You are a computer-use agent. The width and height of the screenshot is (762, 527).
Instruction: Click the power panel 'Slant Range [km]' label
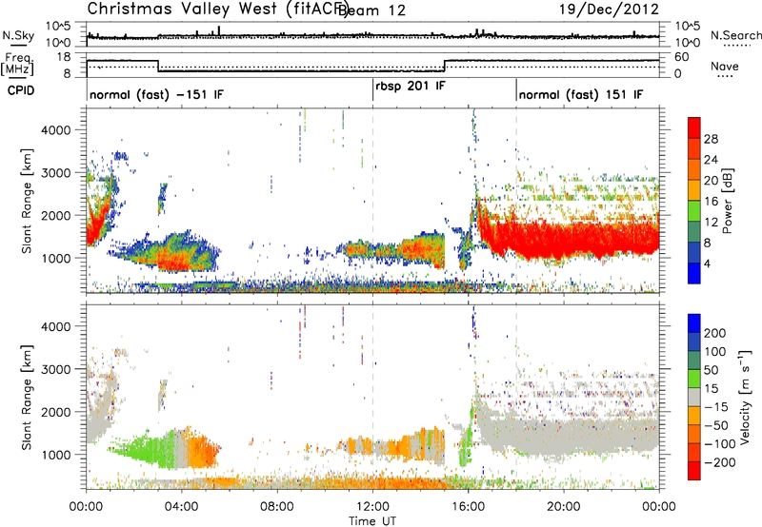(27, 201)
